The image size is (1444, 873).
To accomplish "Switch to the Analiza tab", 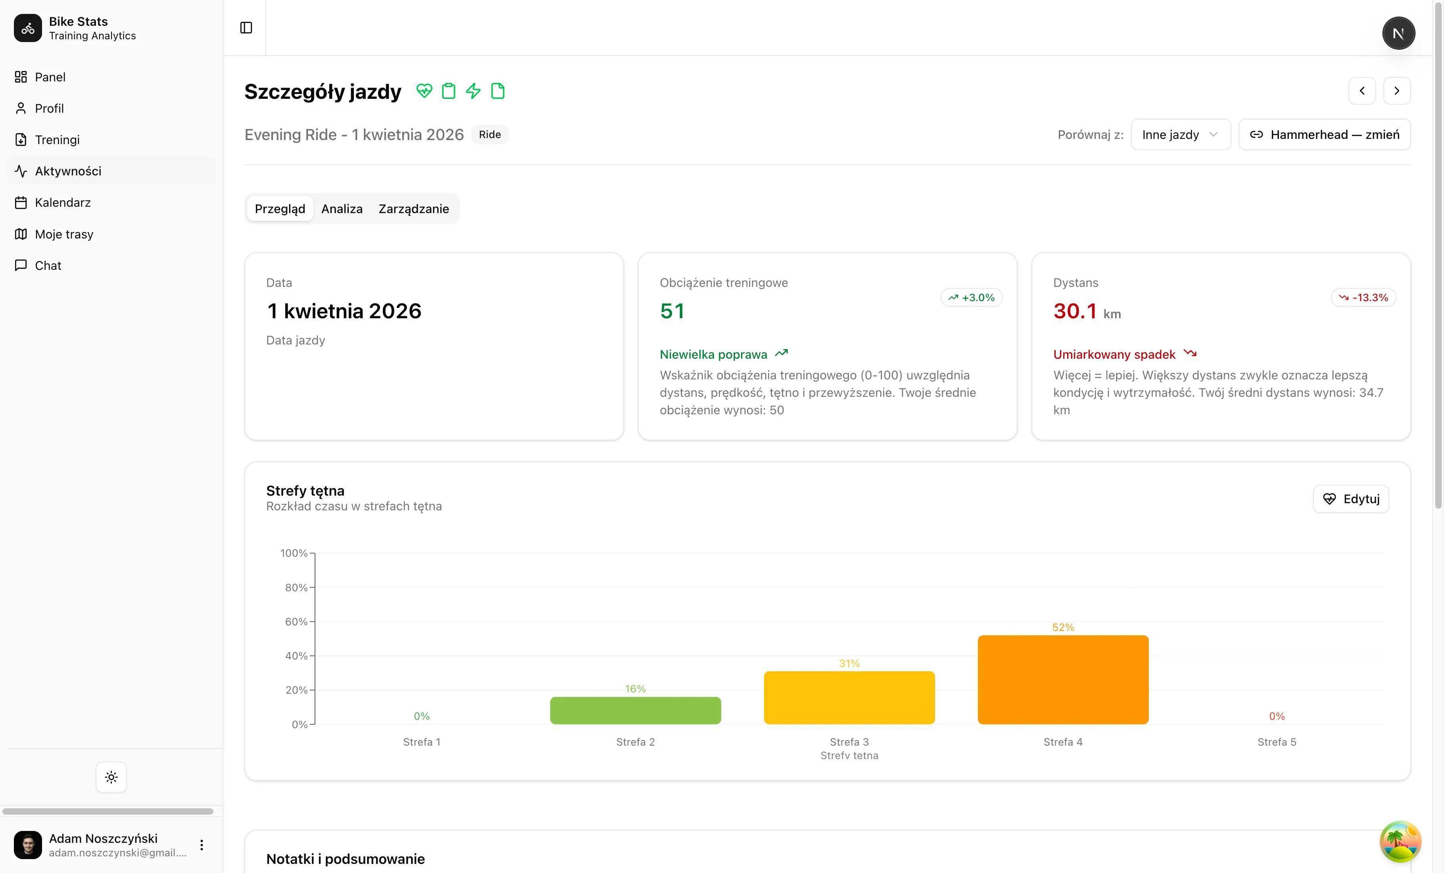I will [x=342, y=209].
